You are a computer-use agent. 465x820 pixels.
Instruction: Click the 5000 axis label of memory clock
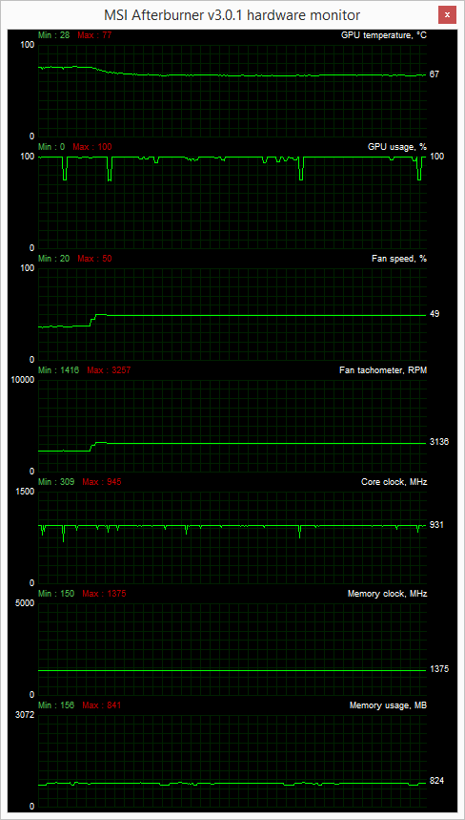point(25,603)
